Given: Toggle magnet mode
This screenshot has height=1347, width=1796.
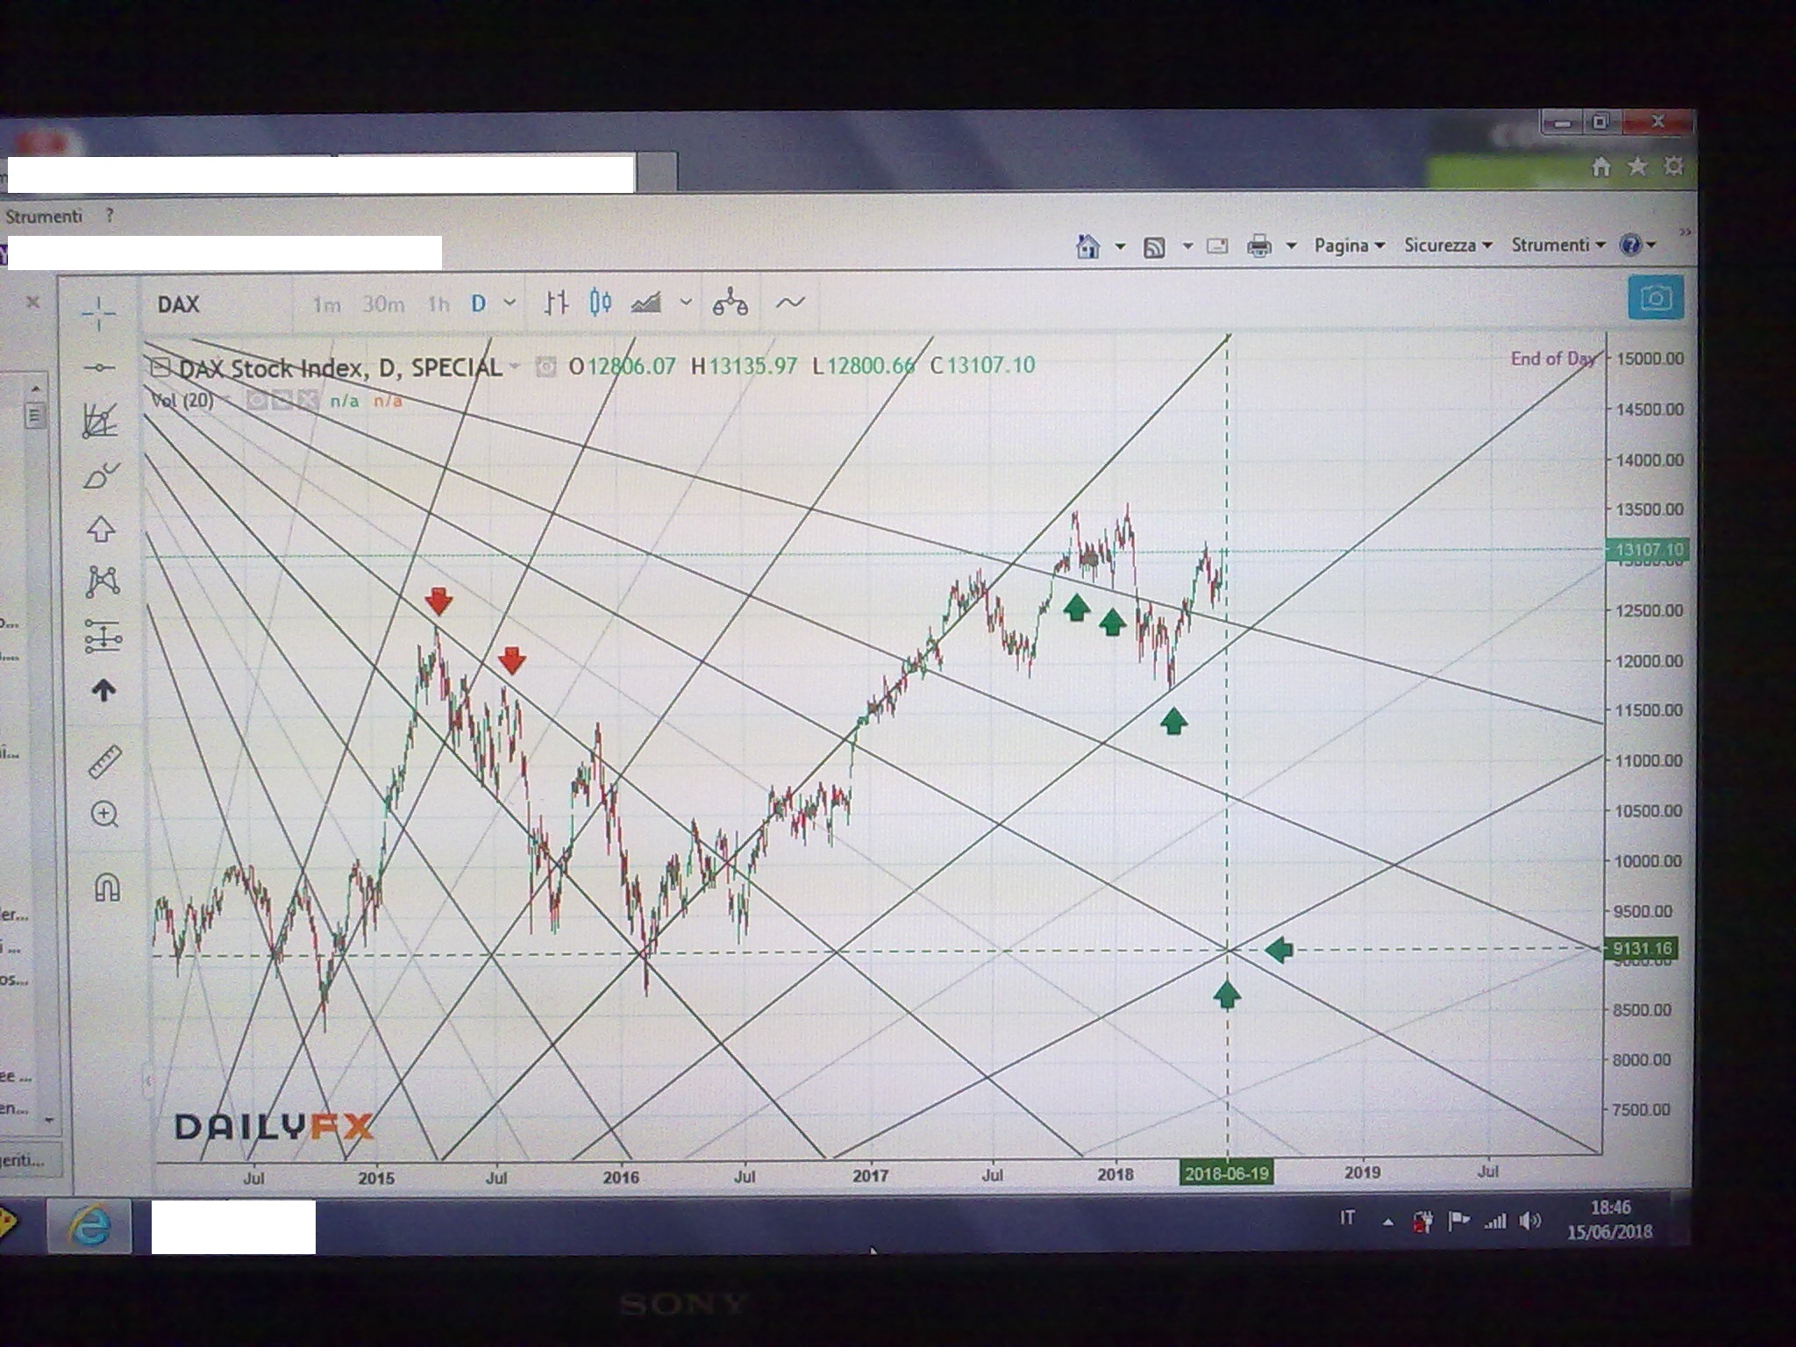Looking at the screenshot, I should point(107,887).
